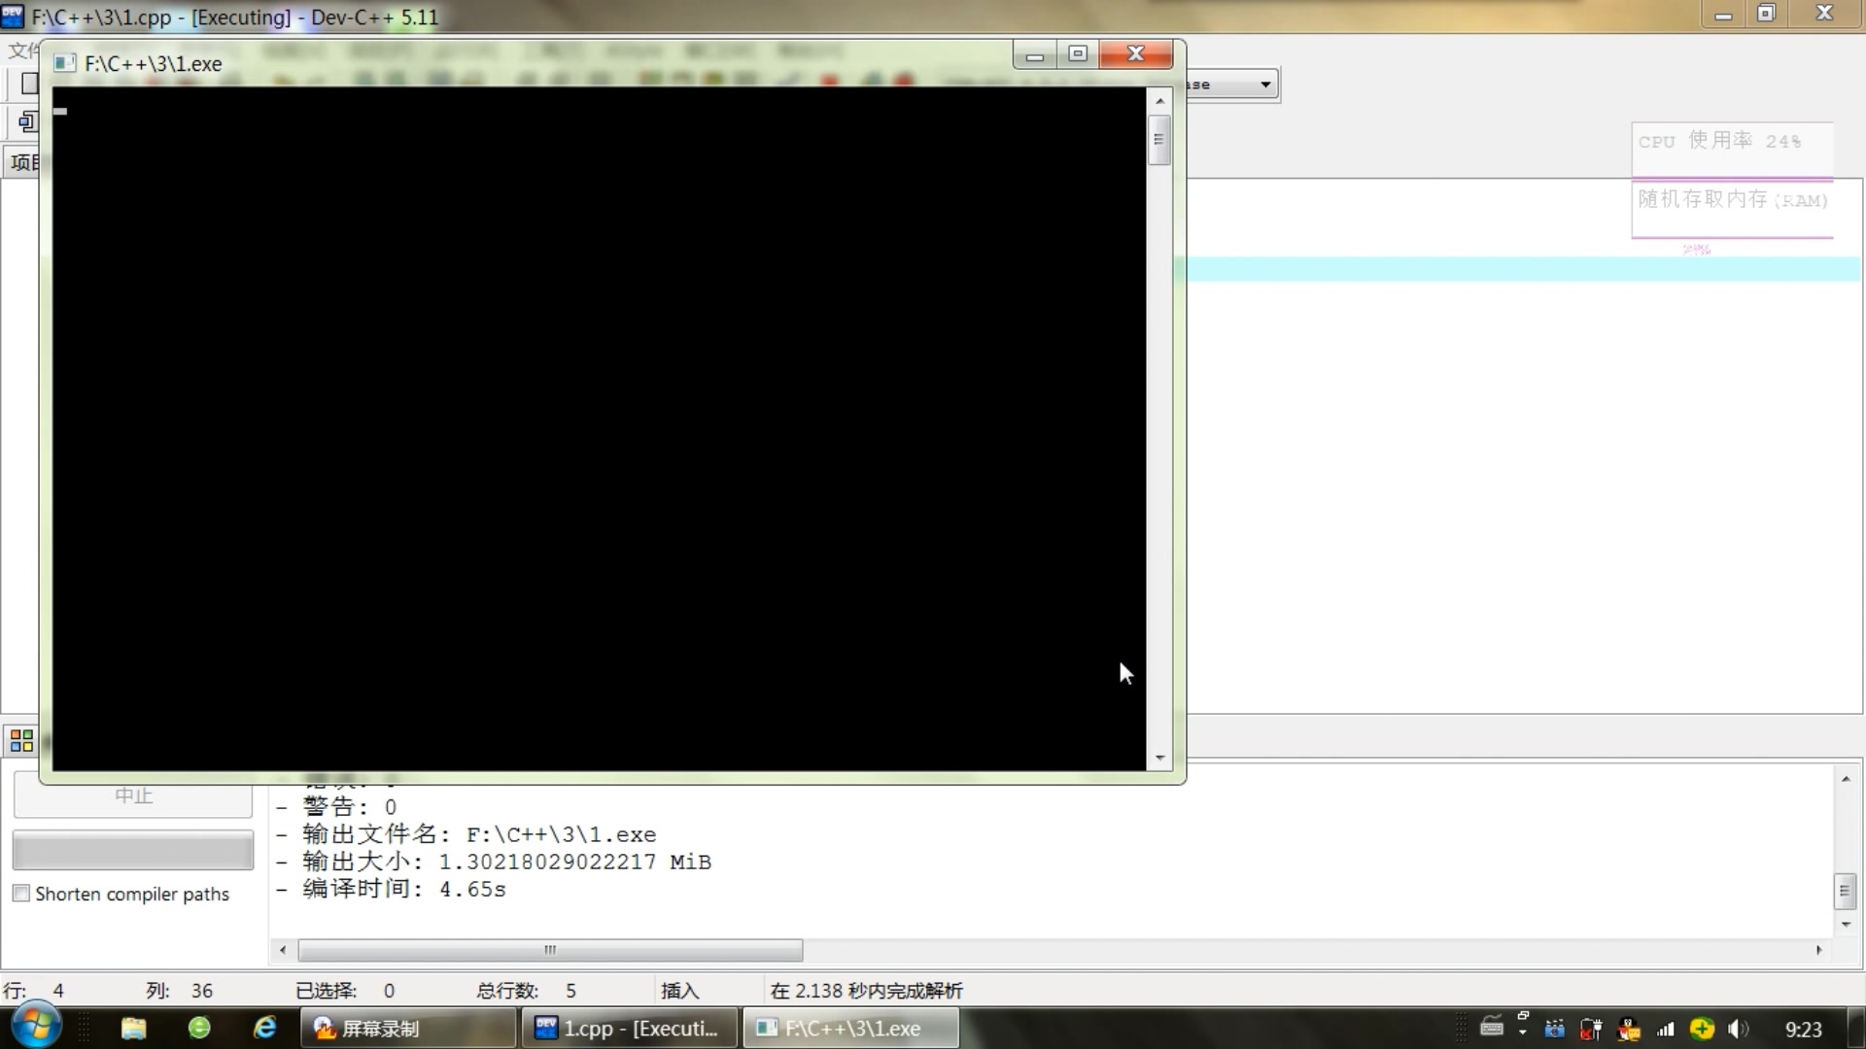
Task: Expand the compiler configuration dropdown arrow
Action: (1264, 85)
